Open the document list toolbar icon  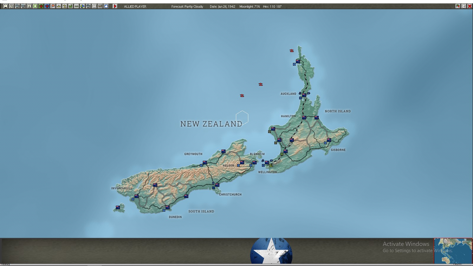point(12,6)
